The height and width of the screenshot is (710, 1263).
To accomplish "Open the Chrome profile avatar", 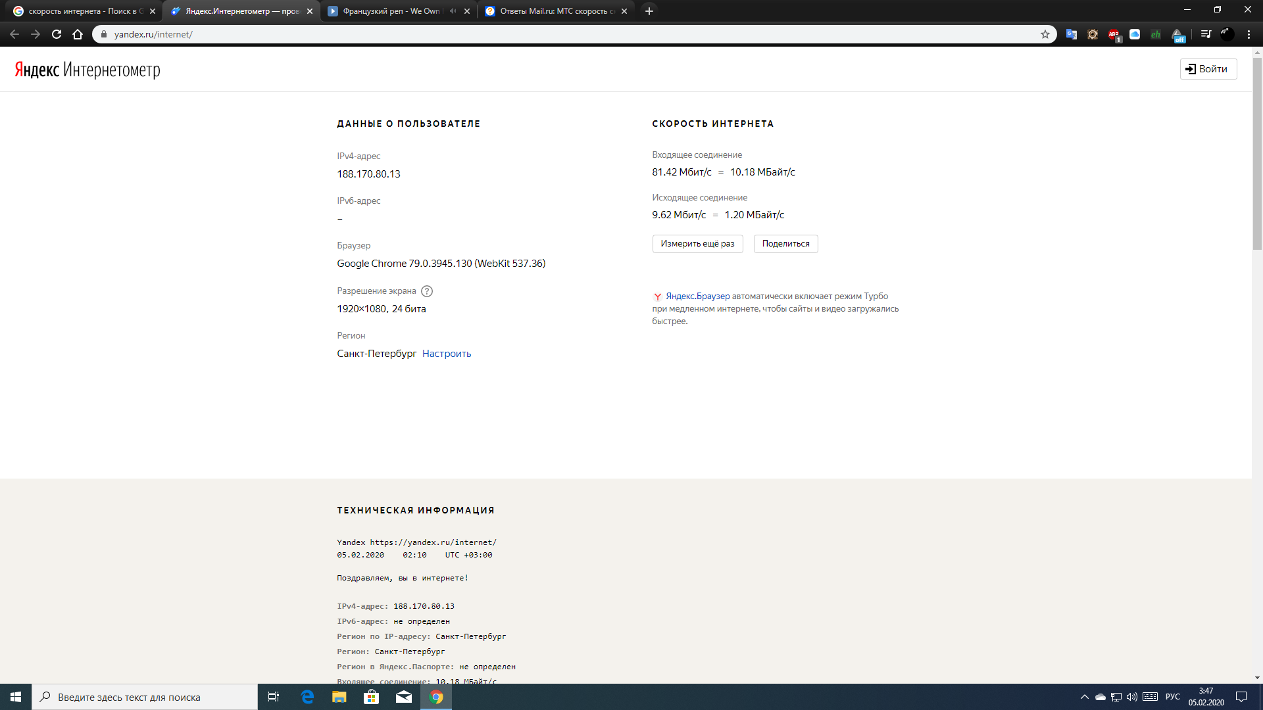I will [x=1227, y=34].
